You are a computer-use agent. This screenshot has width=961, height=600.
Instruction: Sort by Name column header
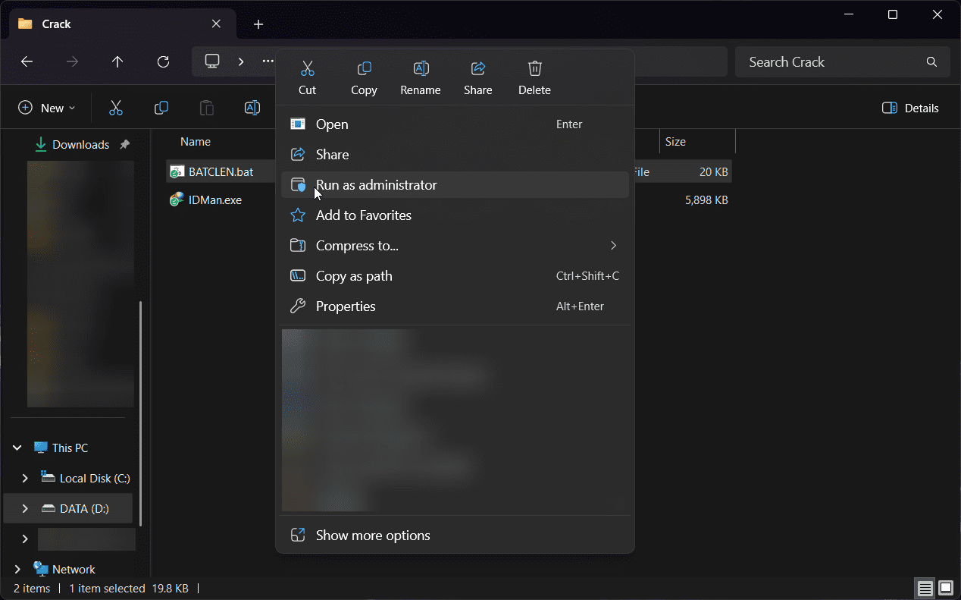coord(196,142)
